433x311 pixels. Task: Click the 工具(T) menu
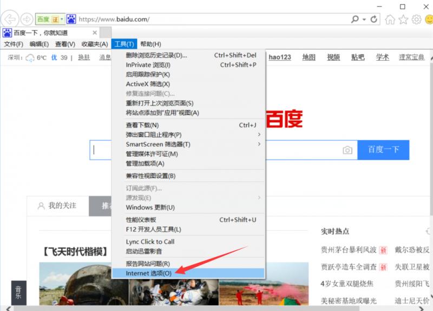[x=124, y=44]
